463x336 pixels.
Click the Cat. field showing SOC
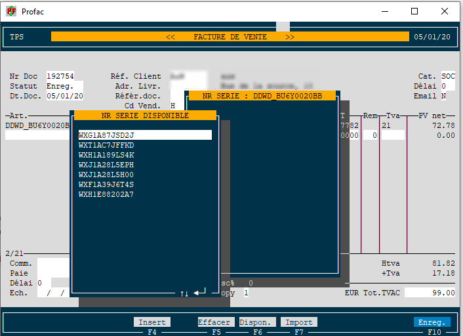tap(448, 77)
